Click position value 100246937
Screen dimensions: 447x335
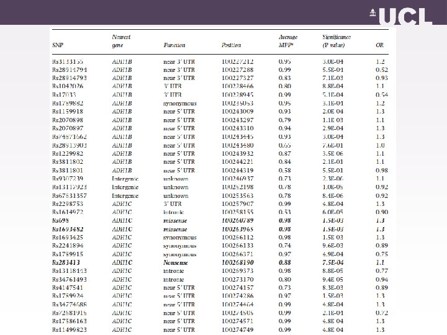pyautogui.click(x=237, y=179)
